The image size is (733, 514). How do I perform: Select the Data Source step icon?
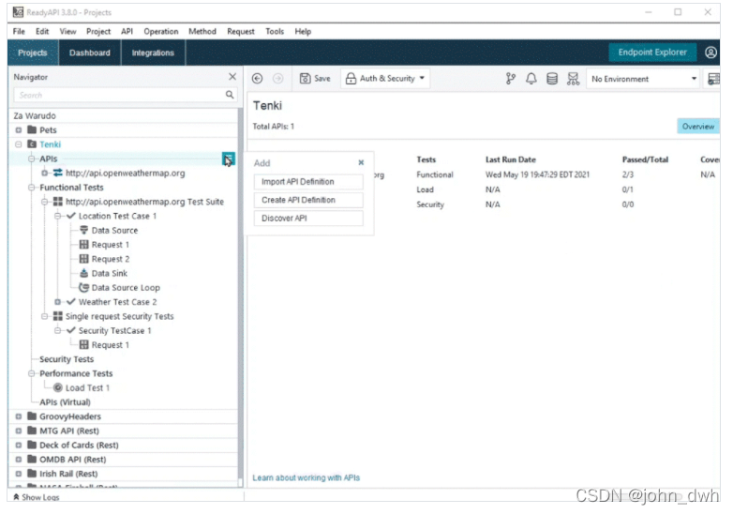coord(83,230)
